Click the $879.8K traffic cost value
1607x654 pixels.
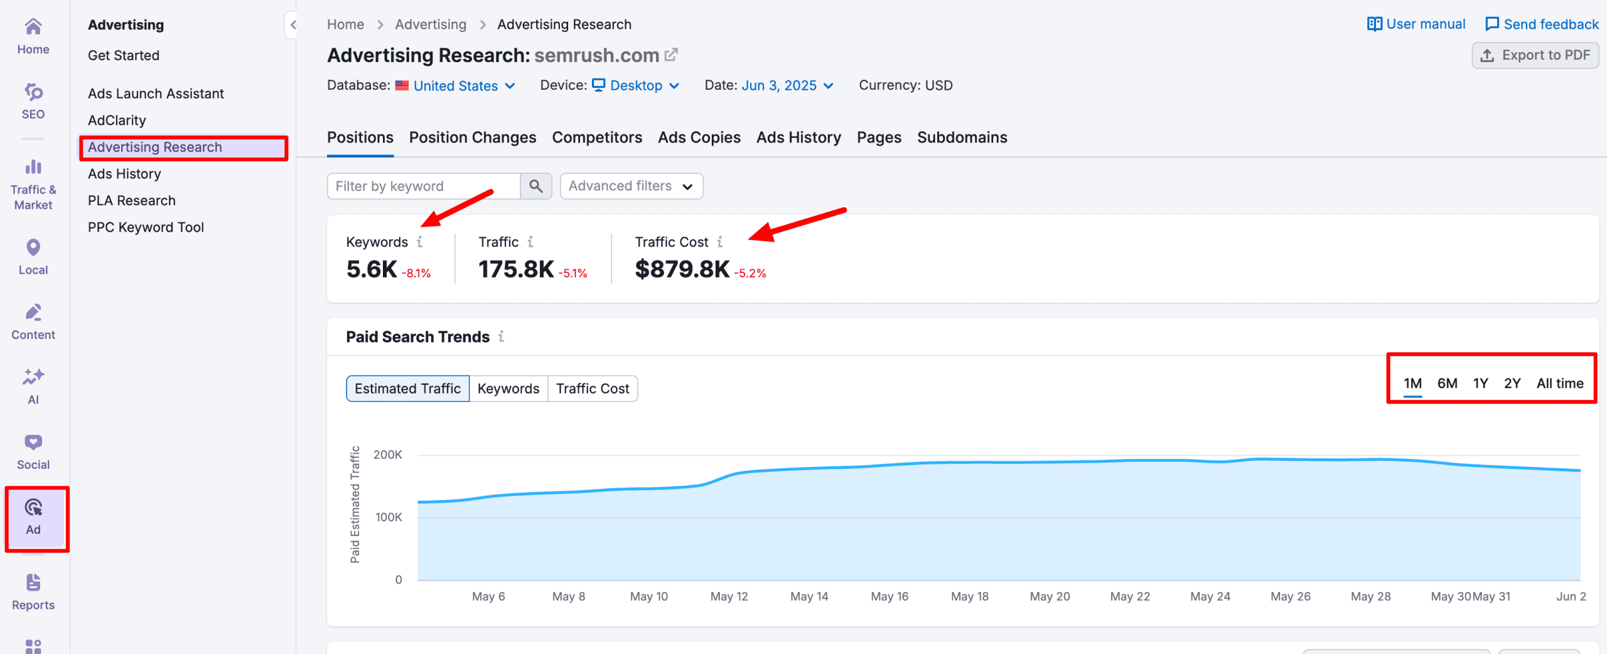682,269
